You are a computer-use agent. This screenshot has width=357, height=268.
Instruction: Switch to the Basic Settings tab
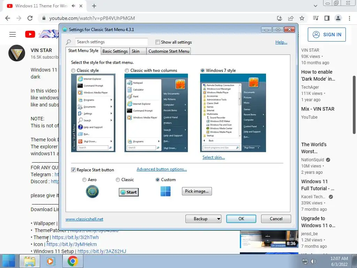tap(115, 51)
